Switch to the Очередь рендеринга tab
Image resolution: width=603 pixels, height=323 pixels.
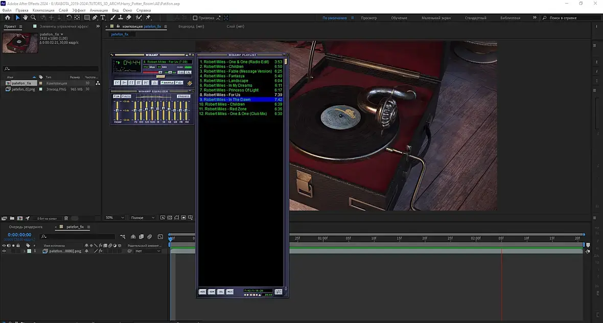(x=26, y=227)
